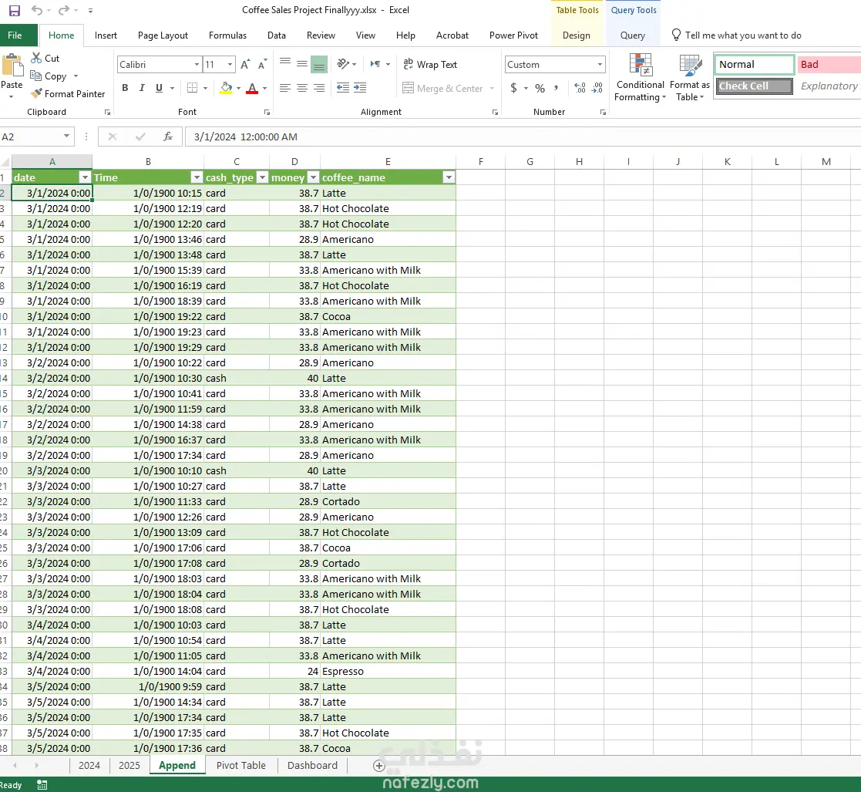Apply the Bad cell style
Image resolution: width=861 pixels, height=792 pixels.
tap(829, 64)
